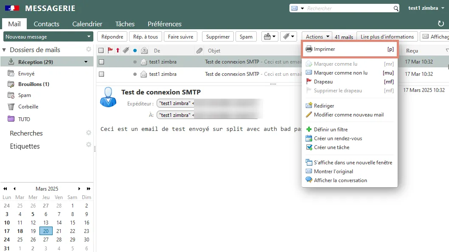Choose Montrer l'original
The height and width of the screenshot is (252, 449).
[x=350, y=172]
